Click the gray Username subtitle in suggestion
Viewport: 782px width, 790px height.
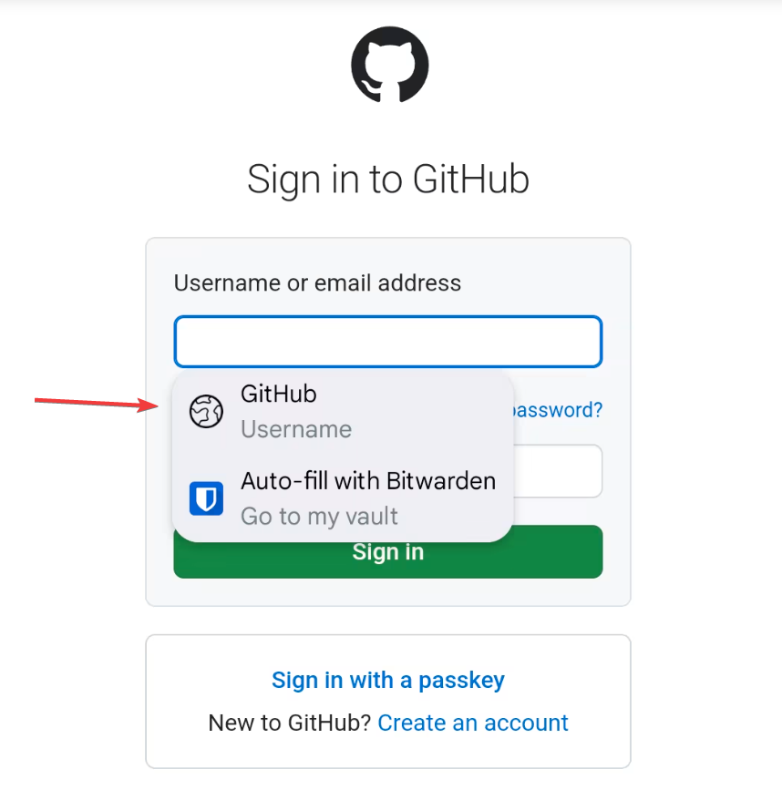pos(296,429)
